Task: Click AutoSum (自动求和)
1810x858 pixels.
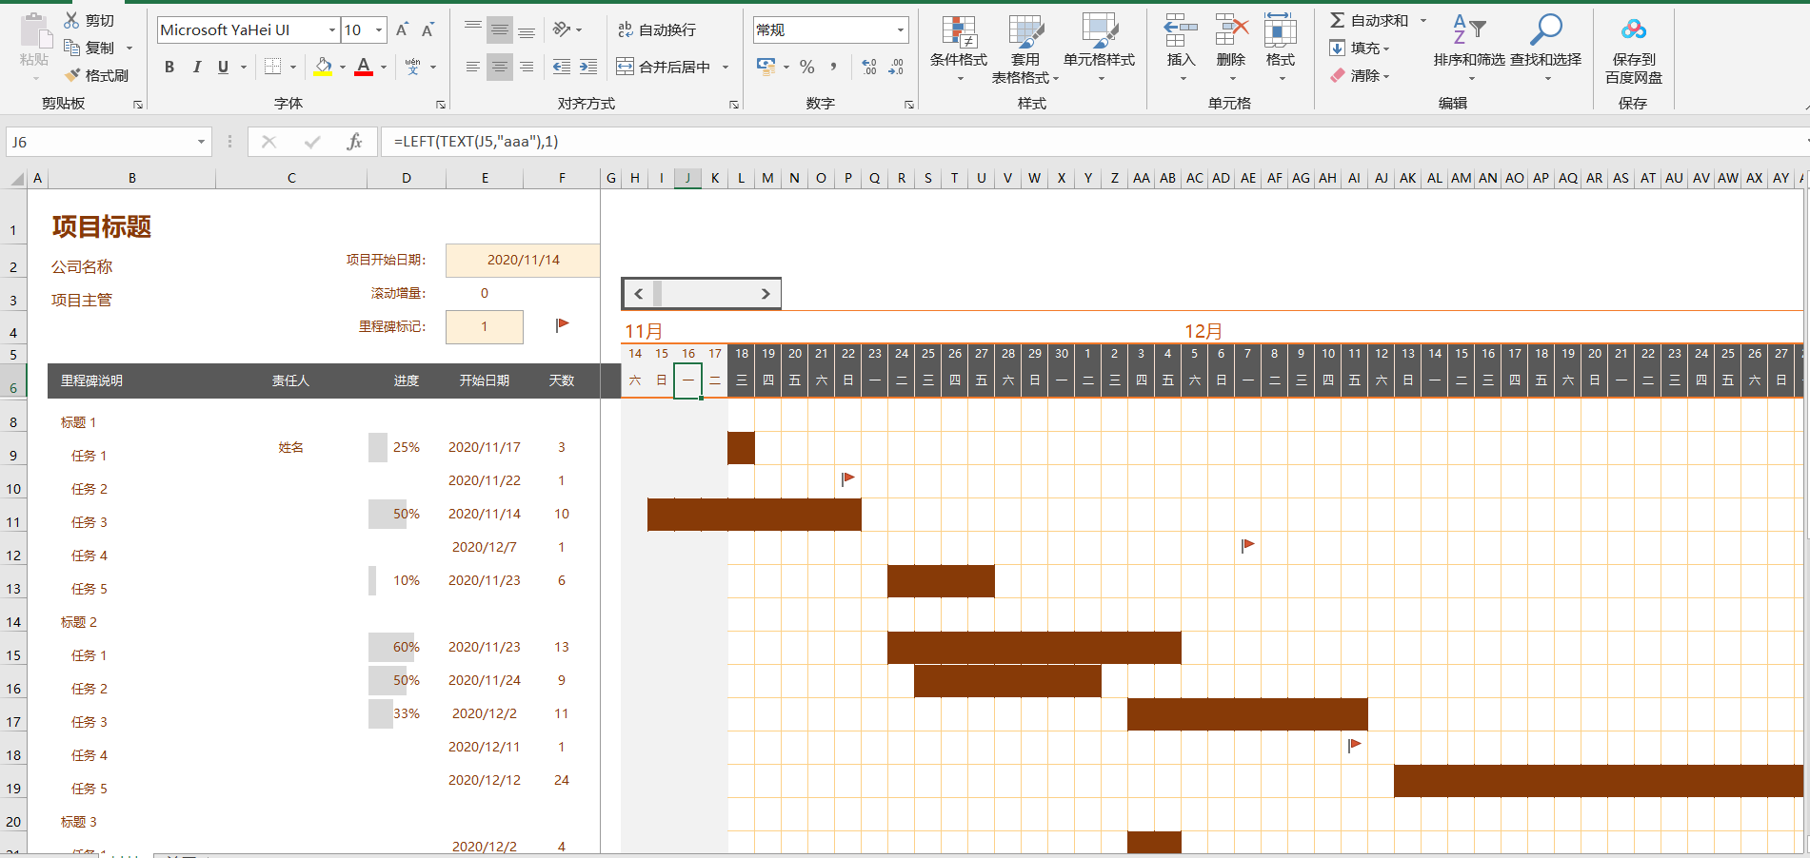Action: point(1368,20)
